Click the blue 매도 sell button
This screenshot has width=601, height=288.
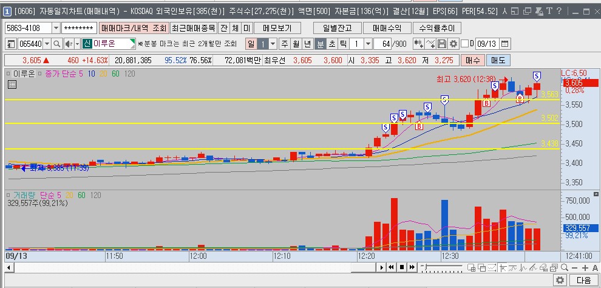[x=498, y=60]
